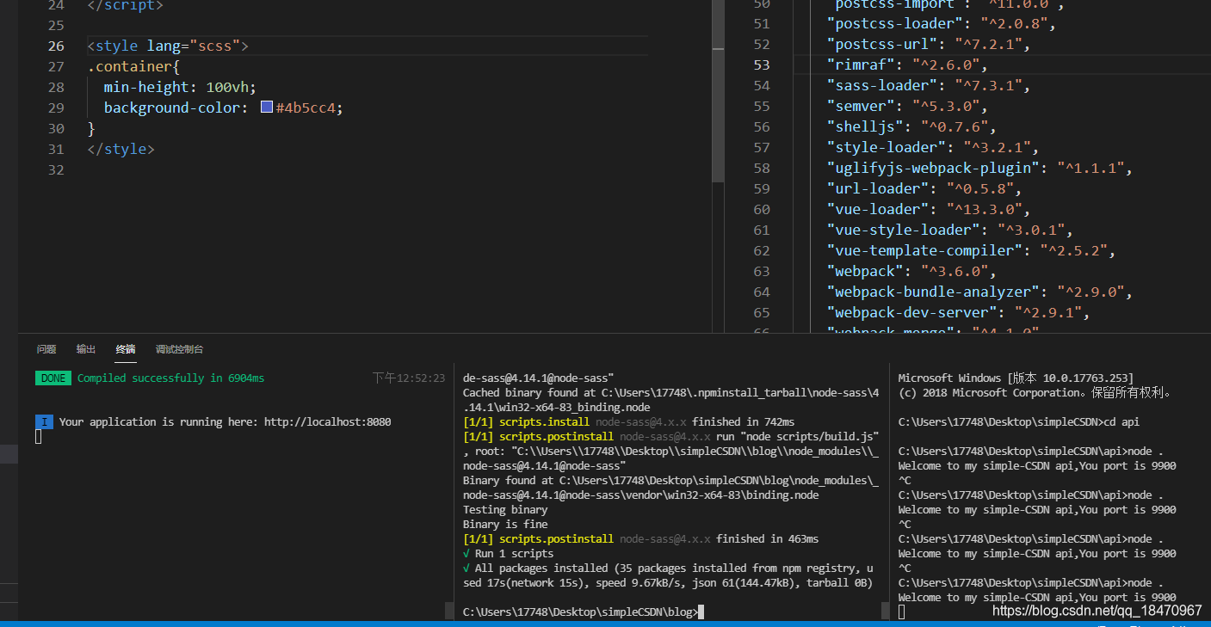Click the "url-loader" dependency line
The image size is (1211, 627).
(924, 188)
